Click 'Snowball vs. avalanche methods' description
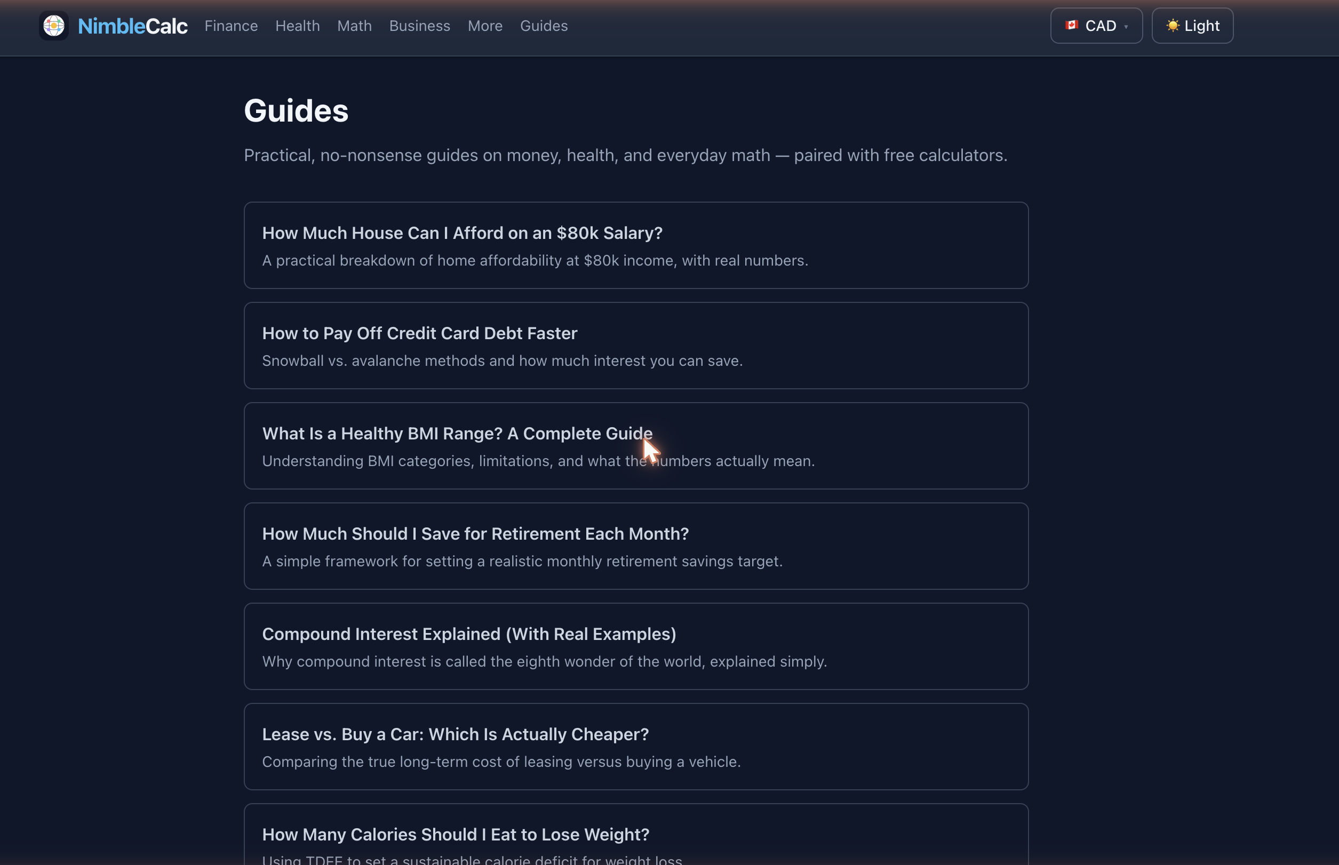The height and width of the screenshot is (865, 1339). point(503,361)
